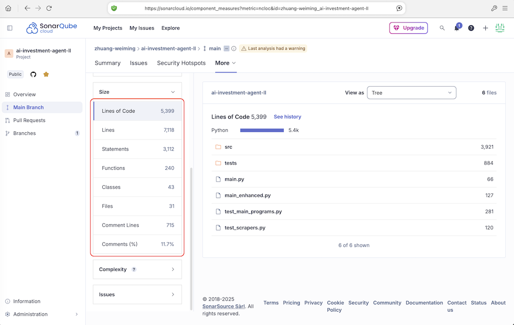Click the search magnifier icon
Image resolution: width=514 pixels, height=325 pixels.
[442, 28]
